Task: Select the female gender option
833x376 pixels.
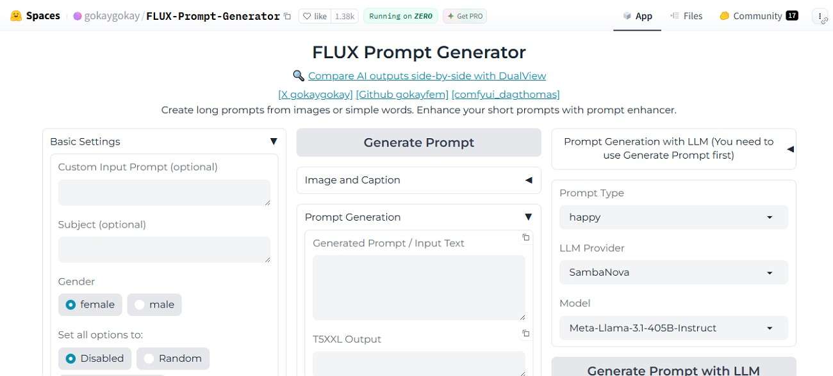Action: (70, 304)
